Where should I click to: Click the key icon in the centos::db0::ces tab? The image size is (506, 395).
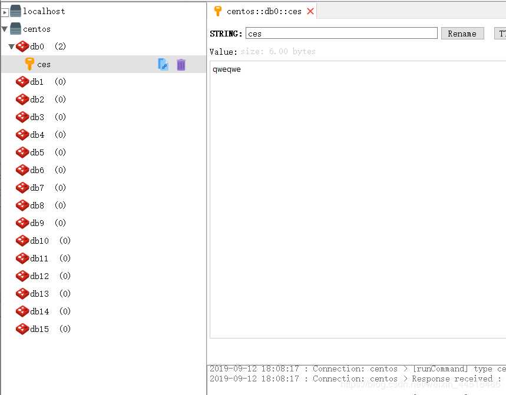coord(218,11)
